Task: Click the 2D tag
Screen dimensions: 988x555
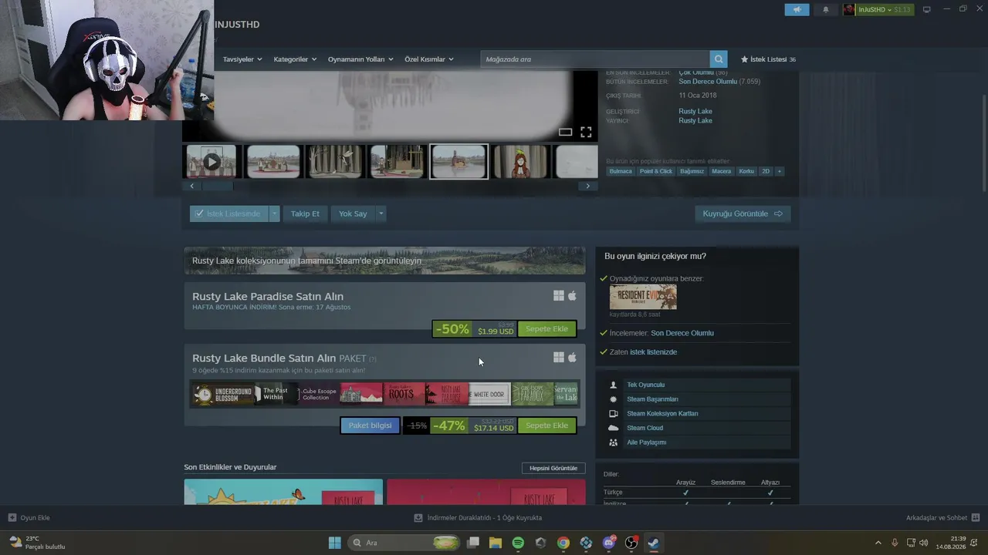Action: click(x=766, y=171)
